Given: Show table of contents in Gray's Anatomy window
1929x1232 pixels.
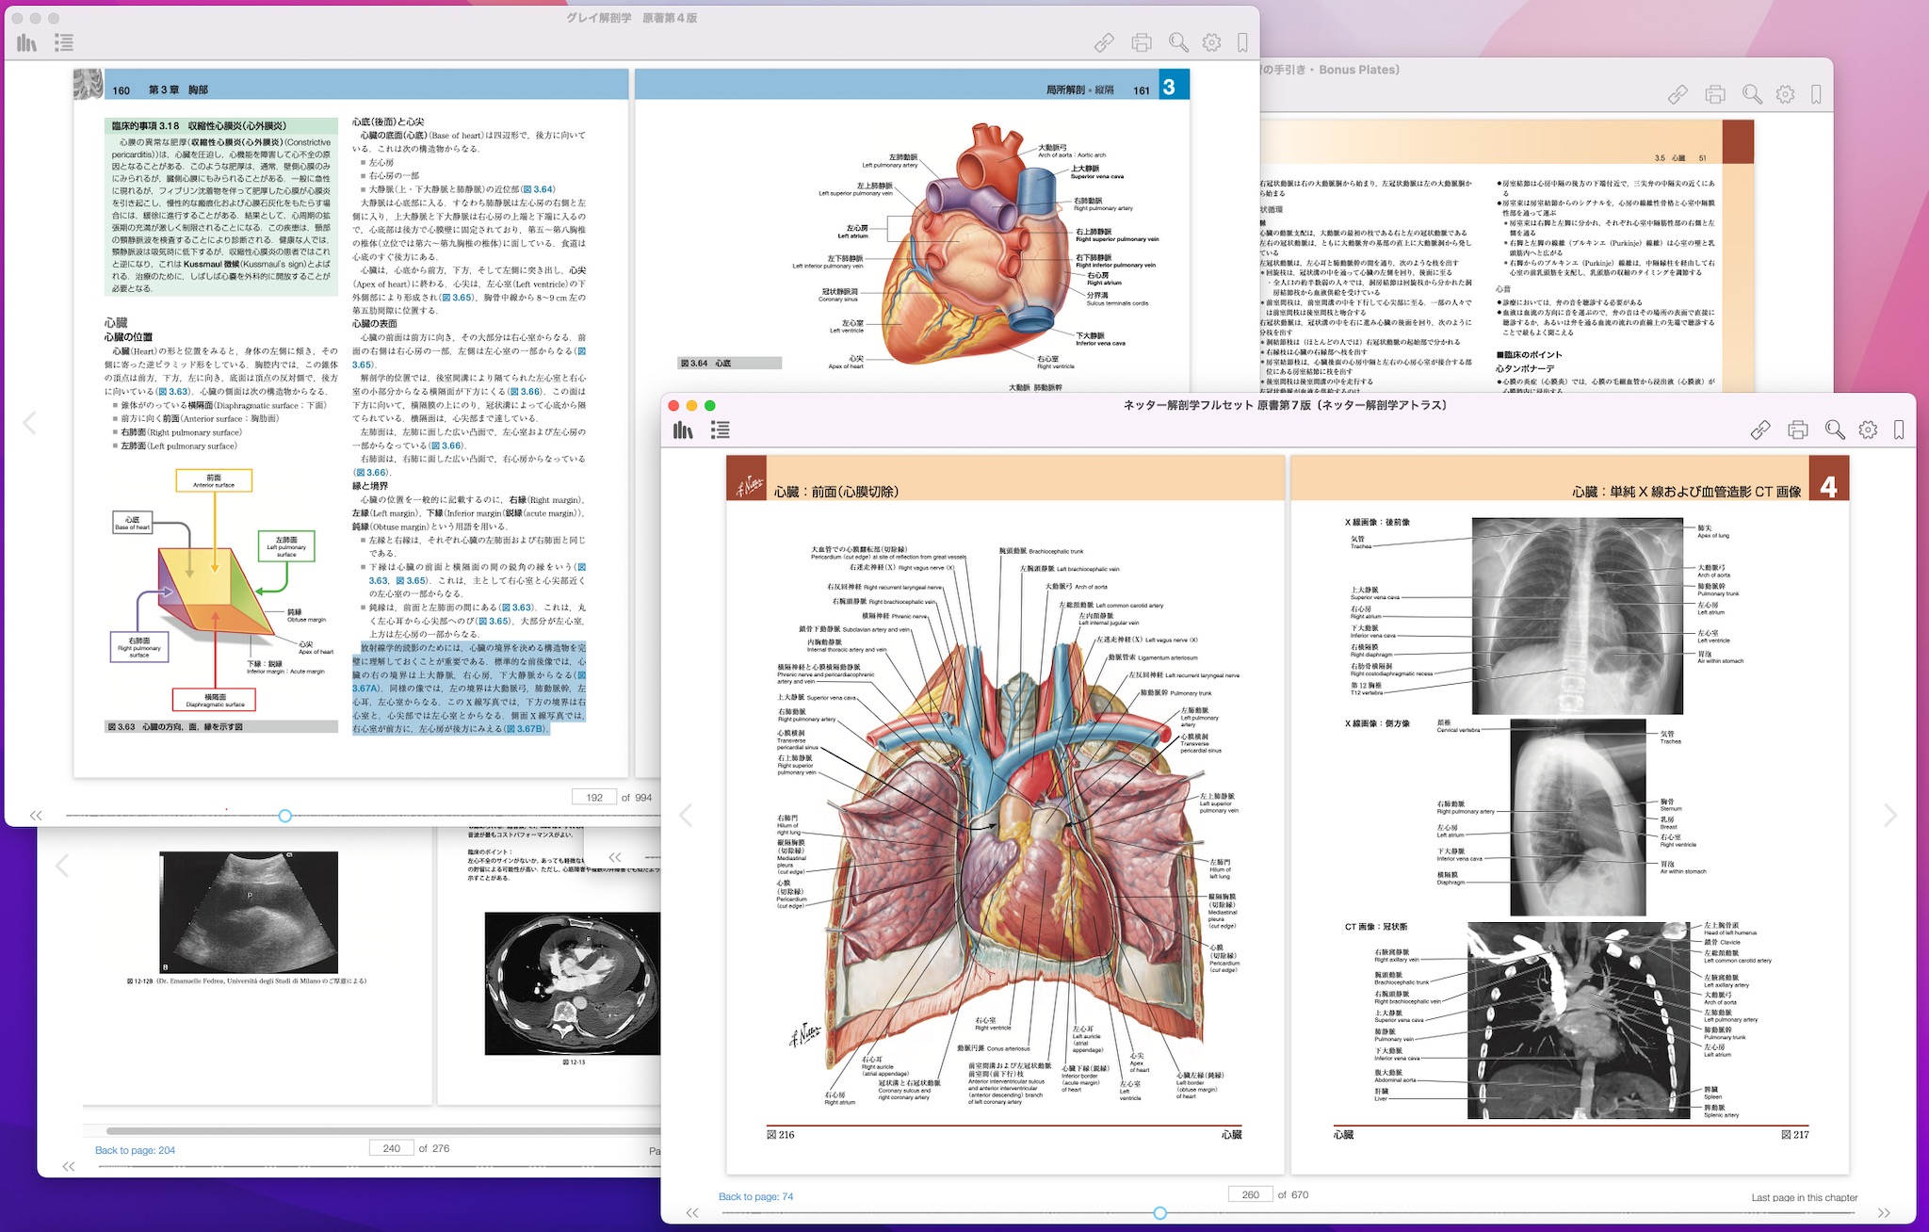Looking at the screenshot, I should click(64, 42).
